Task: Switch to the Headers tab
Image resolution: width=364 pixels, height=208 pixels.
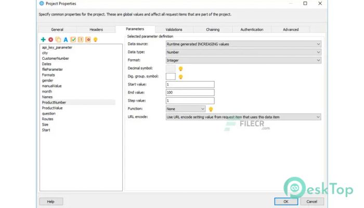Action: (96, 30)
